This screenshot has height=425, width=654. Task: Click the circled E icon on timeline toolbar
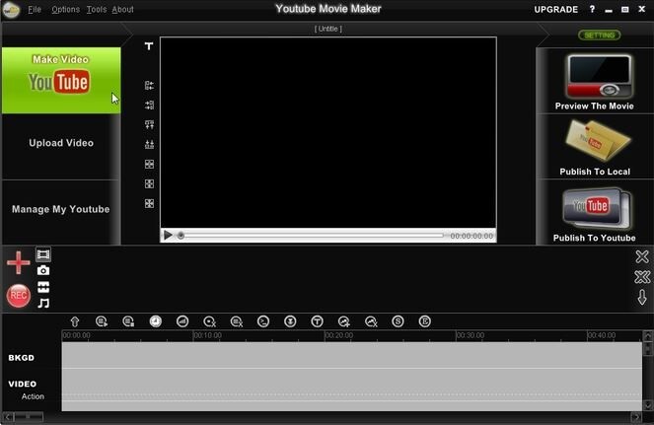point(424,321)
